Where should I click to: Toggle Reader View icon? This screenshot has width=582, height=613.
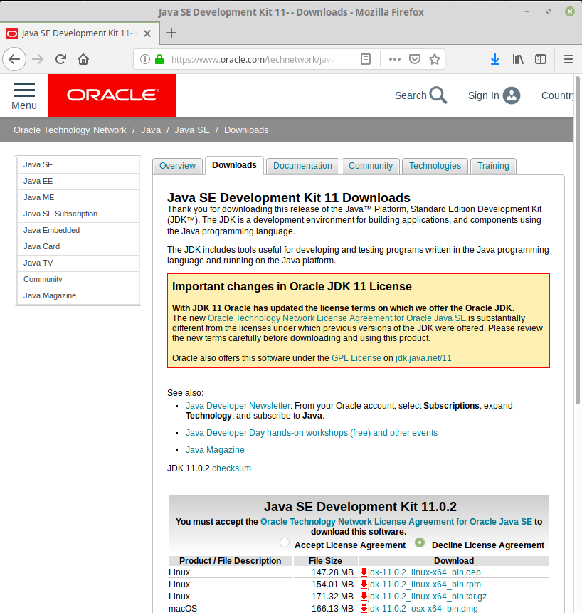(x=366, y=59)
